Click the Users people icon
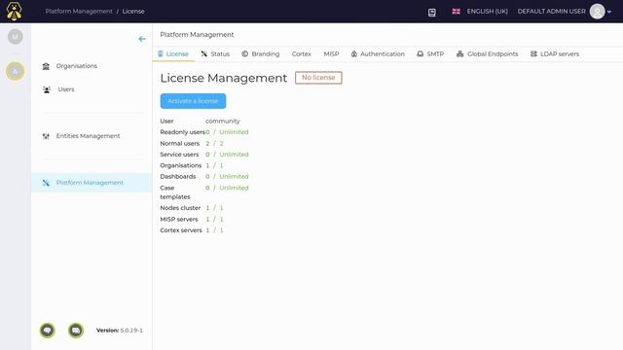The width and height of the screenshot is (623, 350). point(47,89)
